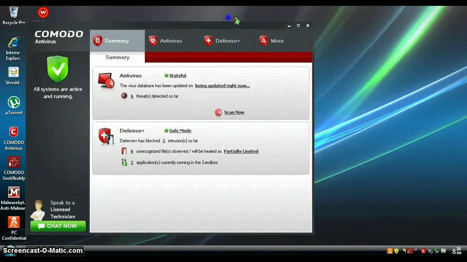Screen dimensions: 467x262
Task: Click the Sandbox applications hash icon
Action: (x=124, y=162)
